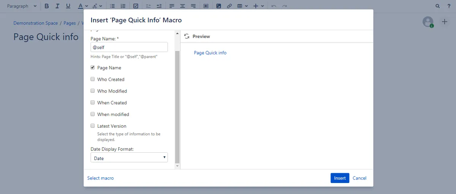Viewport: 456px width, 194px height.
Task: Enable the When Created checkbox
Action: 93,103
